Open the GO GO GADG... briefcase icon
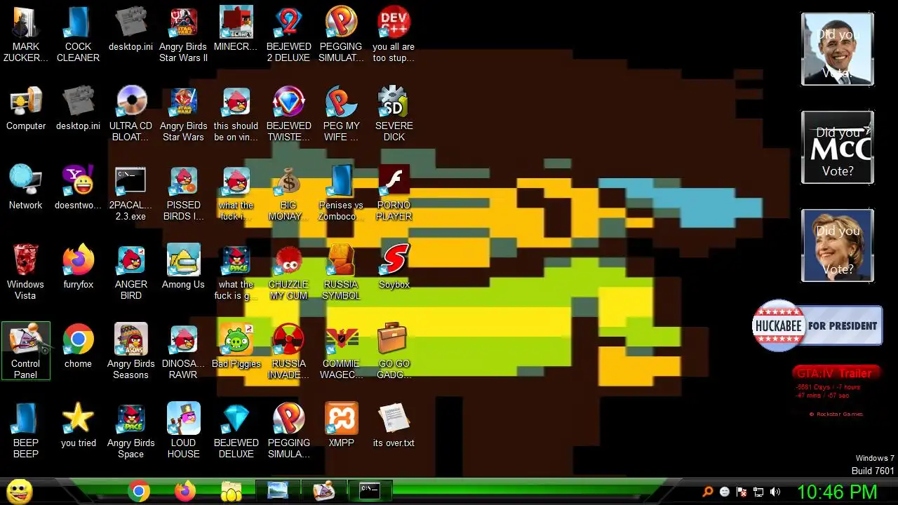The width and height of the screenshot is (898, 505). pos(394,351)
